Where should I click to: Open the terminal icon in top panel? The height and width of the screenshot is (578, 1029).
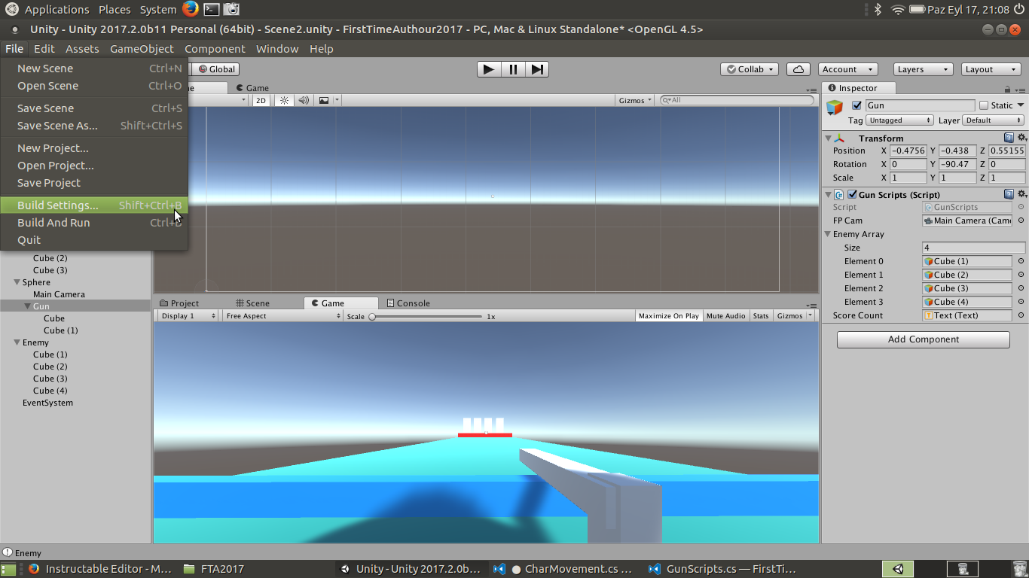[212, 9]
